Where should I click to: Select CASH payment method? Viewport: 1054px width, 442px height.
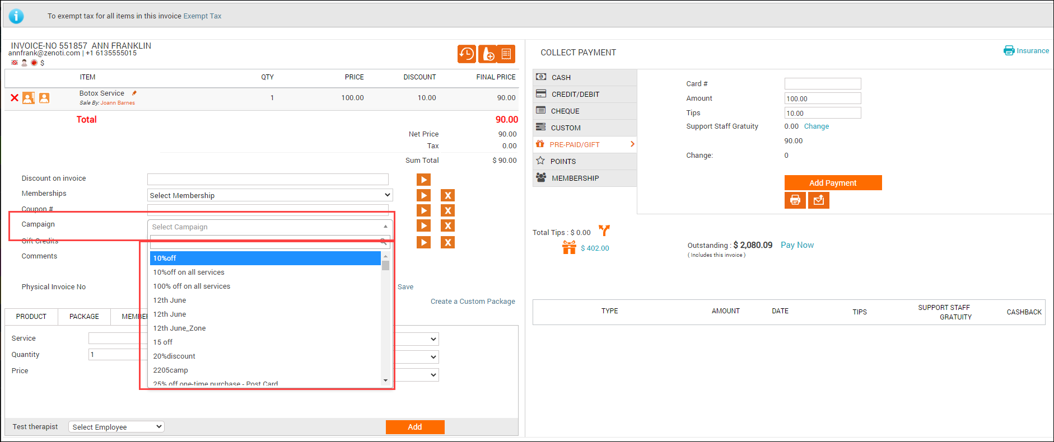(585, 77)
